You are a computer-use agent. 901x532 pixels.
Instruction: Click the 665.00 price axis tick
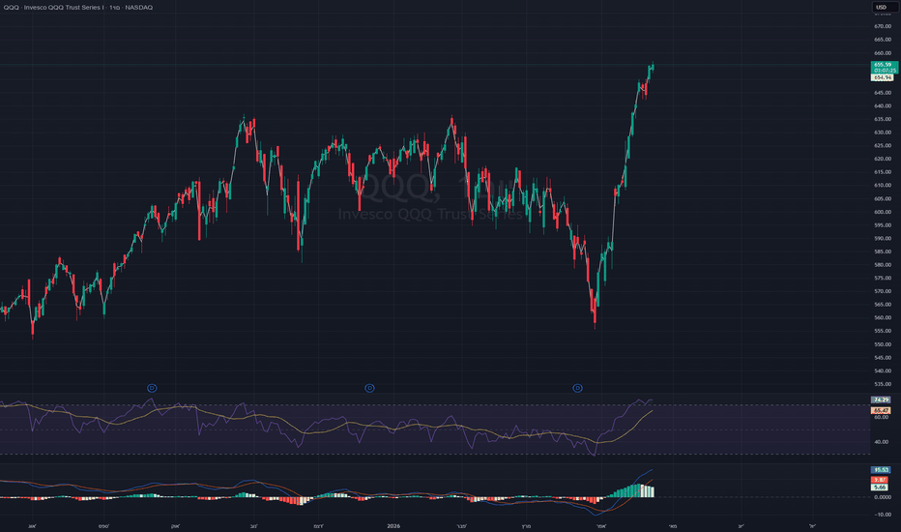tap(883, 40)
